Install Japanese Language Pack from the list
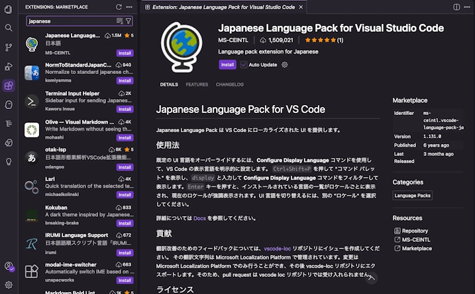This screenshot has height=294, width=475. click(x=125, y=53)
